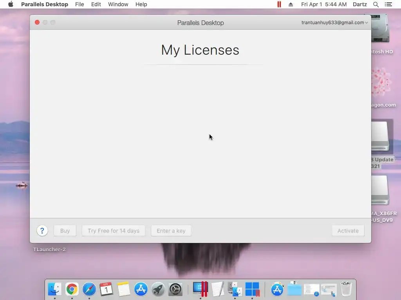Open the Apple menu
This screenshot has height=300, width=401.
click(x=11, y=4)
